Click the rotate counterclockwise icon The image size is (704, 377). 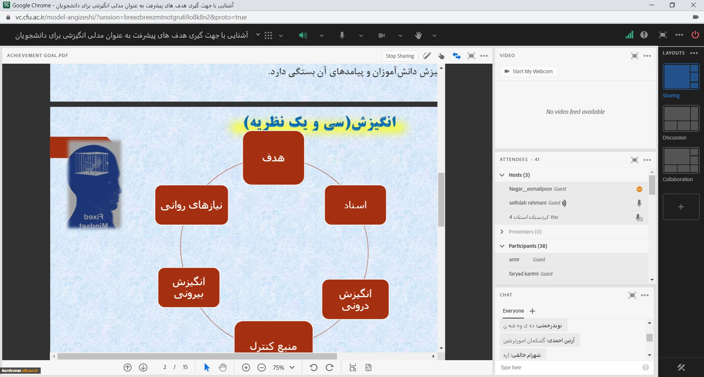coord(313,367)
